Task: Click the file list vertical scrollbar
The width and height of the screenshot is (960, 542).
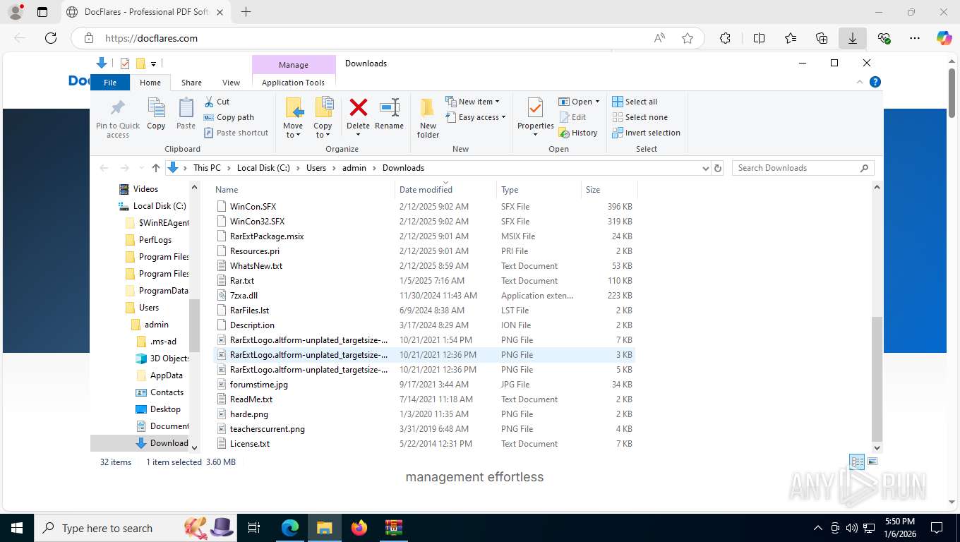Action: click(x=877, y=378)
